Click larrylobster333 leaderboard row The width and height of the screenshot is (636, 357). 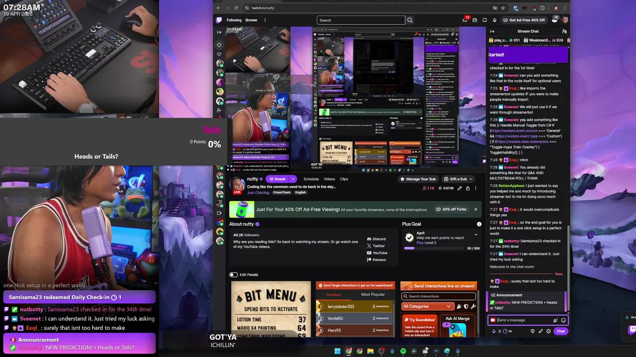click(x=355, y=306)
